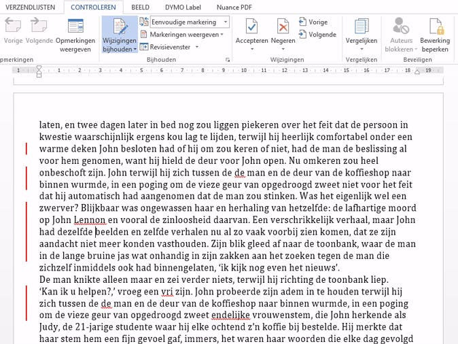Click duplicated "de" underlined in "onbeschoft zijn" line
This screenshot has width=458, height=344.
[x=239, y=173]
